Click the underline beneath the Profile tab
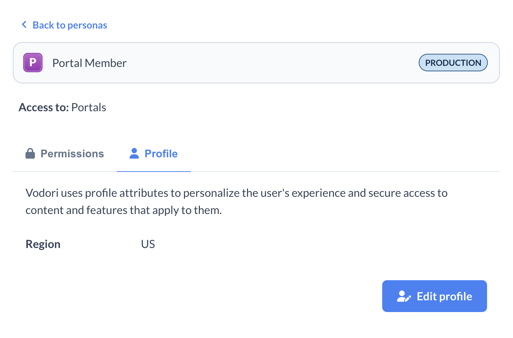The height and width of the screenshot is (338, 513). click(154, 171)
